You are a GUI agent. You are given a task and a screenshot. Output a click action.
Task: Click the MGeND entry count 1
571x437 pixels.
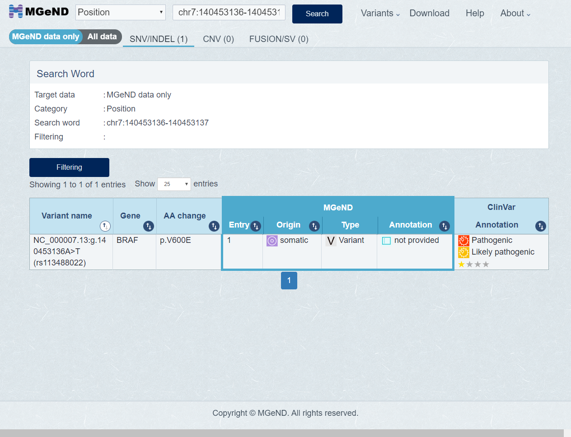(229, 240)
